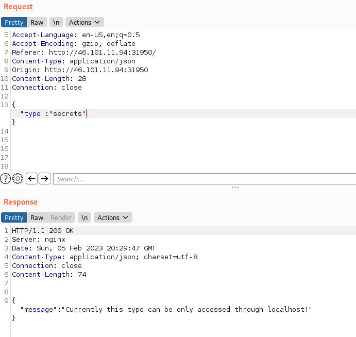The height and width of the screenshot is (337, 356).
Task: Expand the Request Actions dropdown
Action: click(84, 22)
